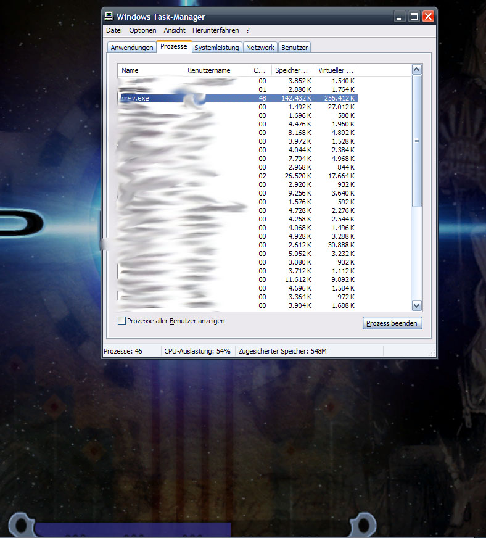The width and height of the screenshot is (486, 538).
Task: Click the 256.412 K virtual memory value
Action: 339,98
